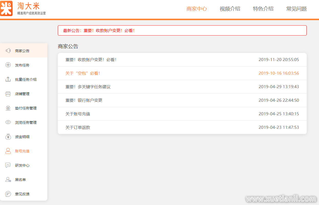Image resolution: width=319 pixels, height=205 pixels.
Task: Open 浏览任务管理 via the eye icon
Action: (x=8, y=122)
